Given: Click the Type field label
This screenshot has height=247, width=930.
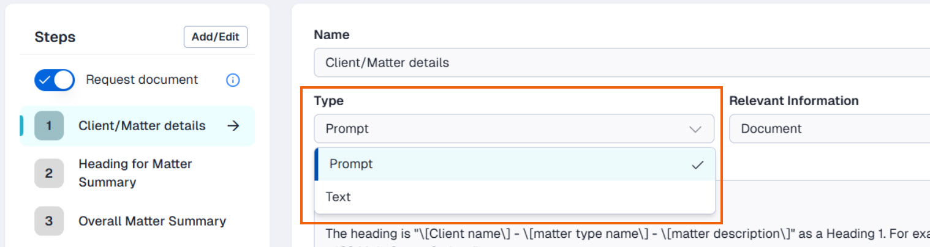Looking at the screenshot, I should tap(328, 101).
